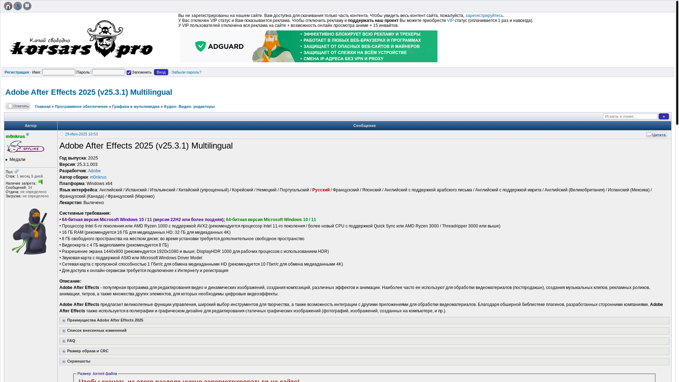This screenshot has width=679, height=382.
Task: Go to Главная breadcrumb
Action: tap(43, 106)
